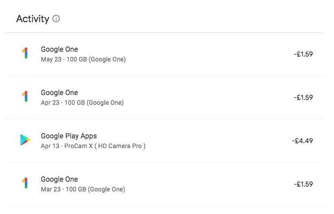Open the Google Play Apps transaction title

[69, 136]
